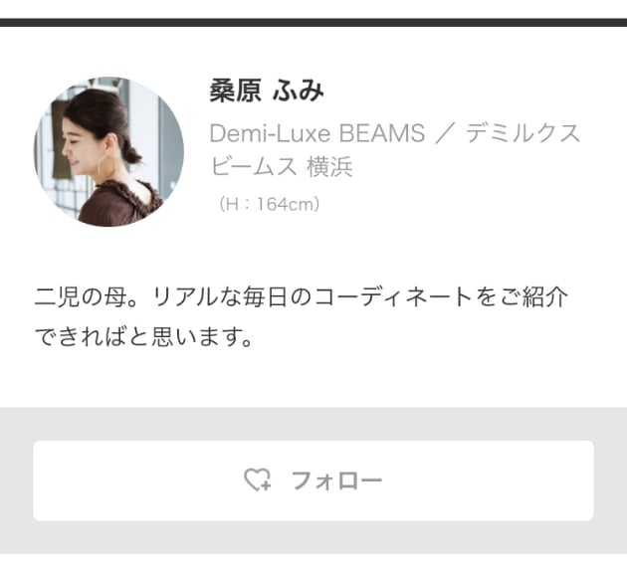Click the dark divider bar at top
The height and width of the screenshot is (570, 627).
[x=313, y=23]
